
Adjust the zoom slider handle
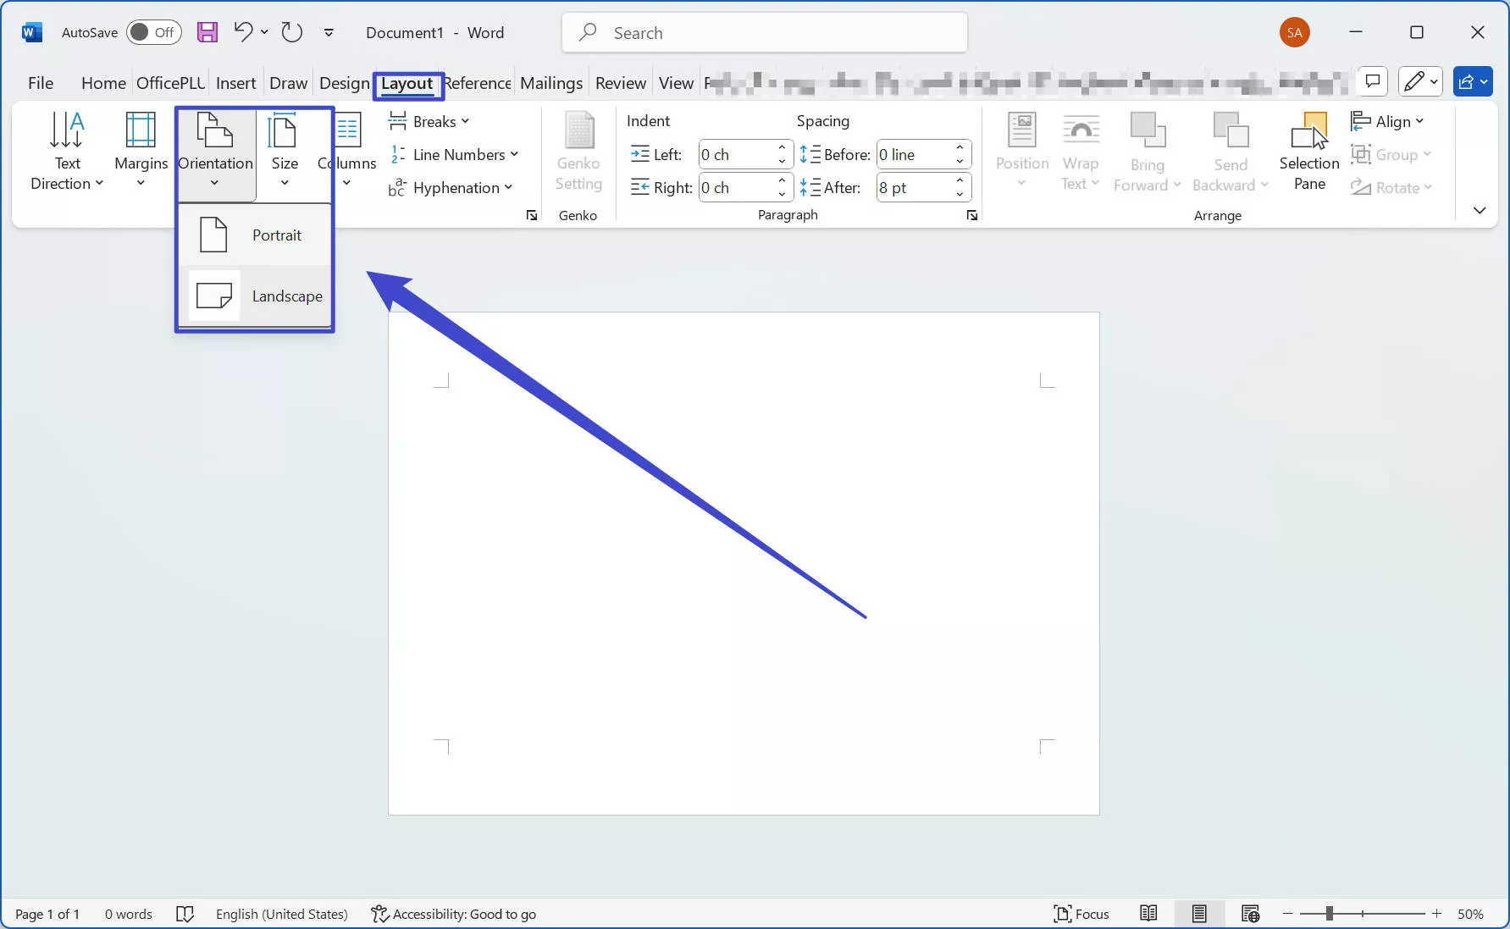tap(1330, 913)
